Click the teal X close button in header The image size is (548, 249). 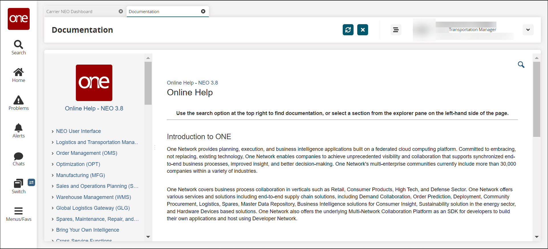(x=363, y=30)
